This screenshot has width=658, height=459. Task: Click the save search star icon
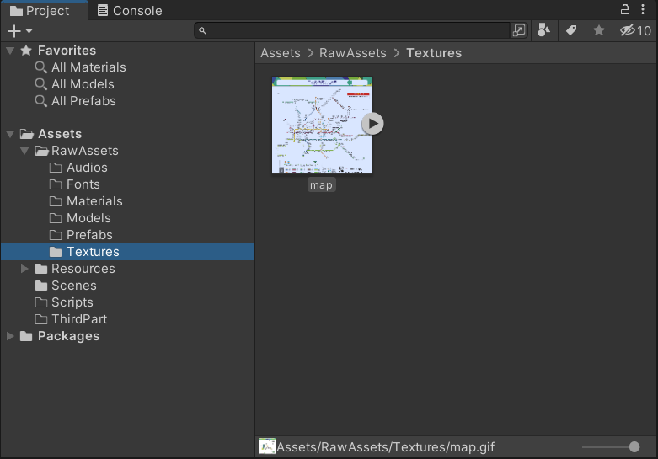tap(599, 30)
